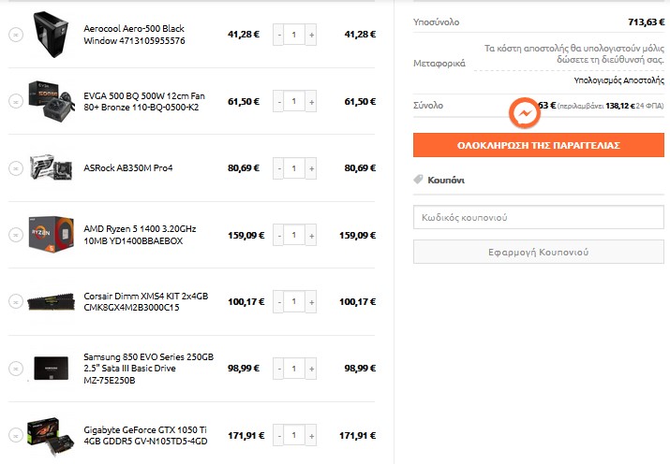Remove Gigabyte GeForce GTX 1050 Ti from cart
Image resolution: width=670 pixels, height=464 pixels.
(x=16, y=435)
